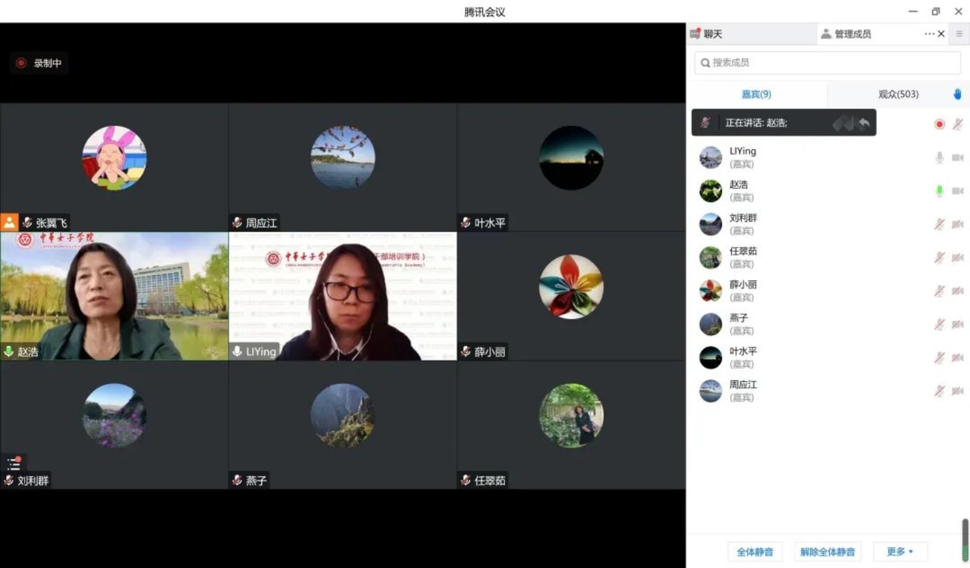Click the member panel vertical scrollbar
This screenshot has width=970, height=568.
click(965, 538)
